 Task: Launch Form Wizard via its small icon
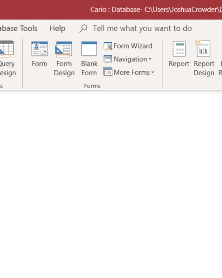108,46
